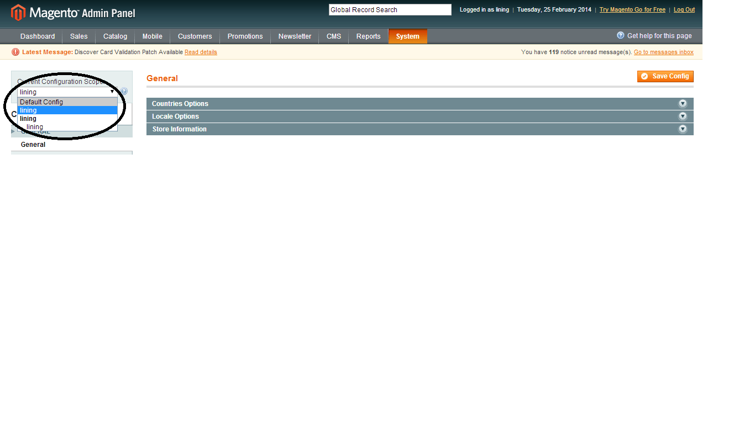The width and height of the screenshot is (755, 424).
Task: Select the bold lining option
Action: click(67, 119)
